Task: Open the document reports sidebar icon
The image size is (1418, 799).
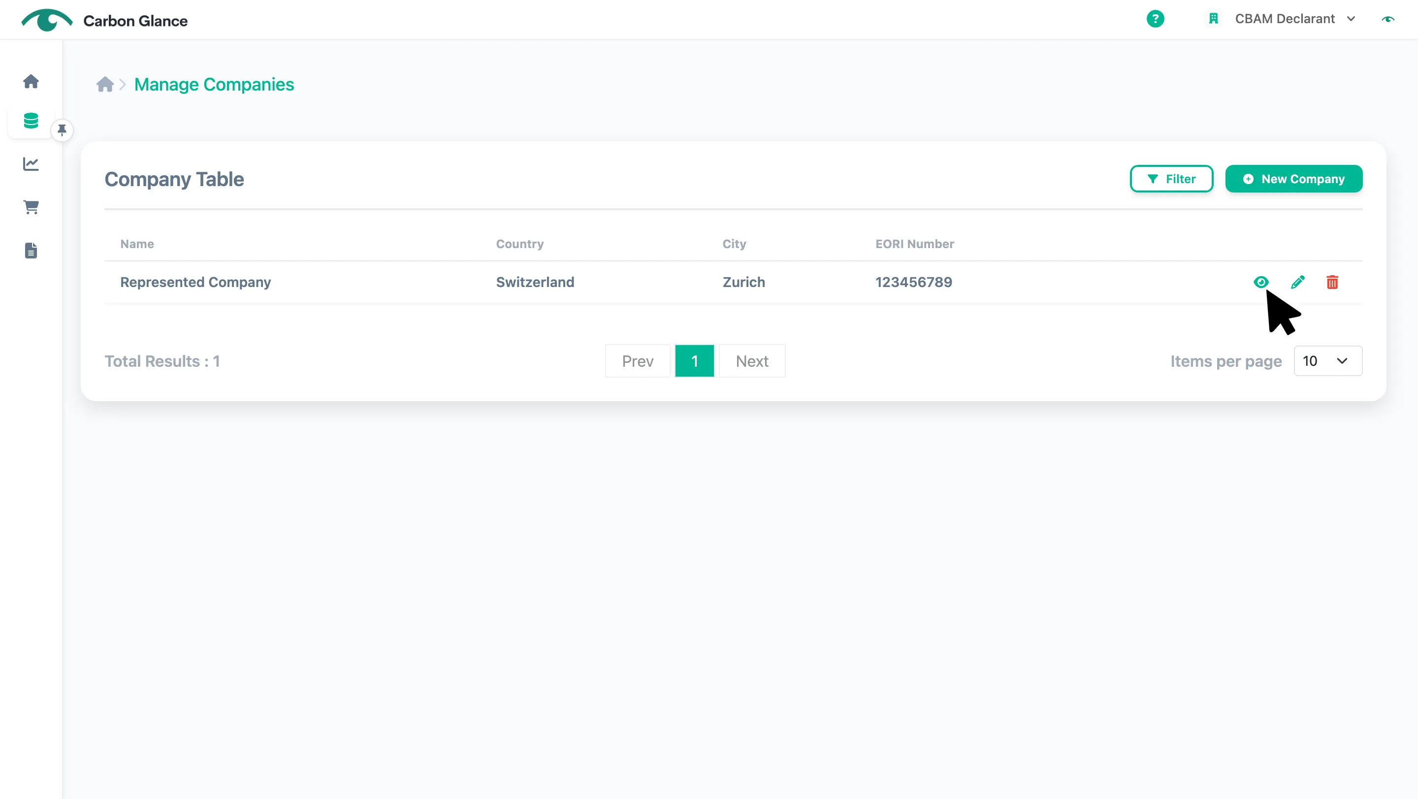Action: tap(31, 251)
